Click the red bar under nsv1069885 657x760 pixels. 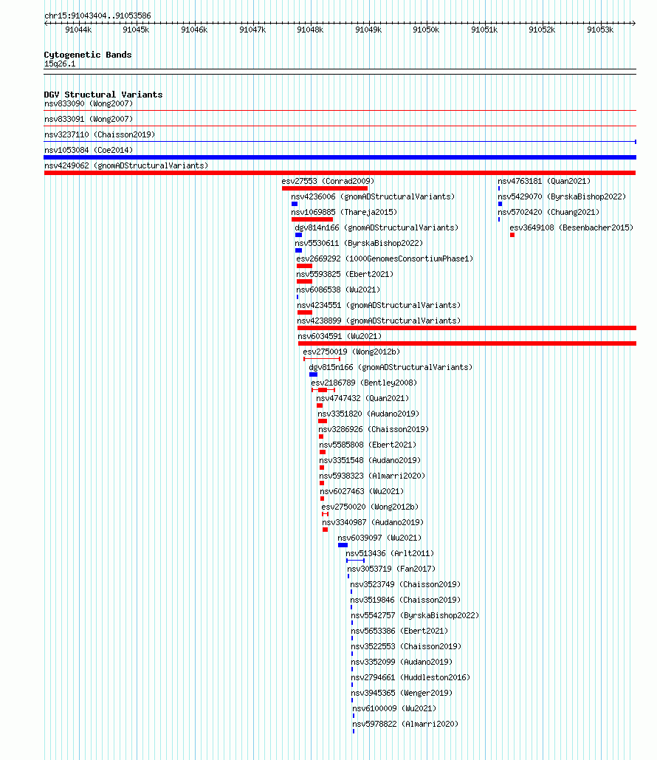312,219
